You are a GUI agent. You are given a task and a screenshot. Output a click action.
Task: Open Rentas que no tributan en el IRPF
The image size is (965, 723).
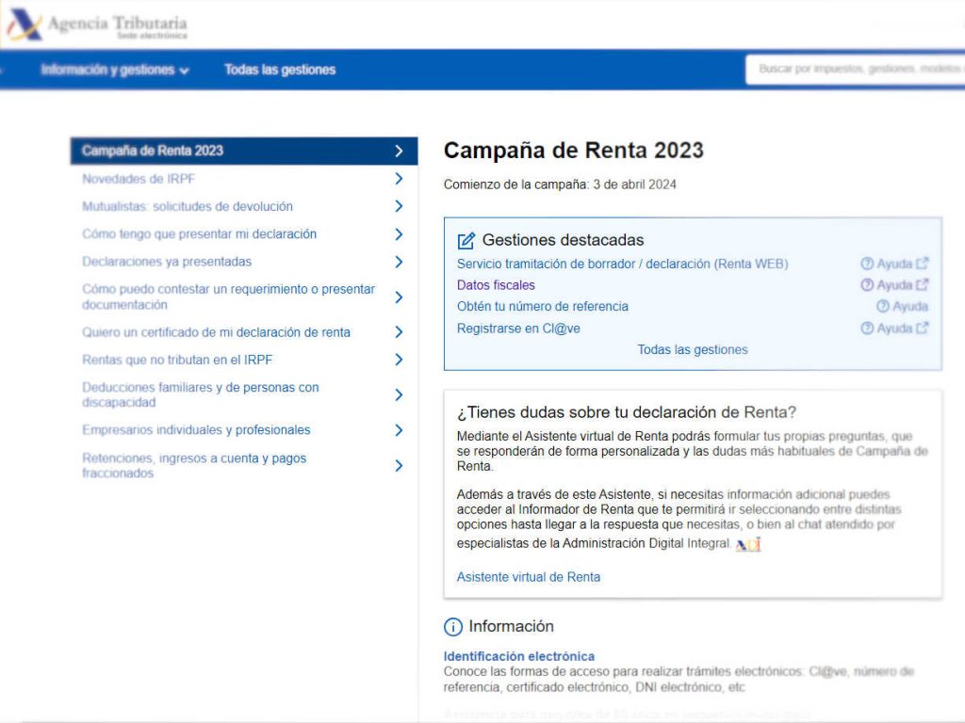click(x=177, y=361)
